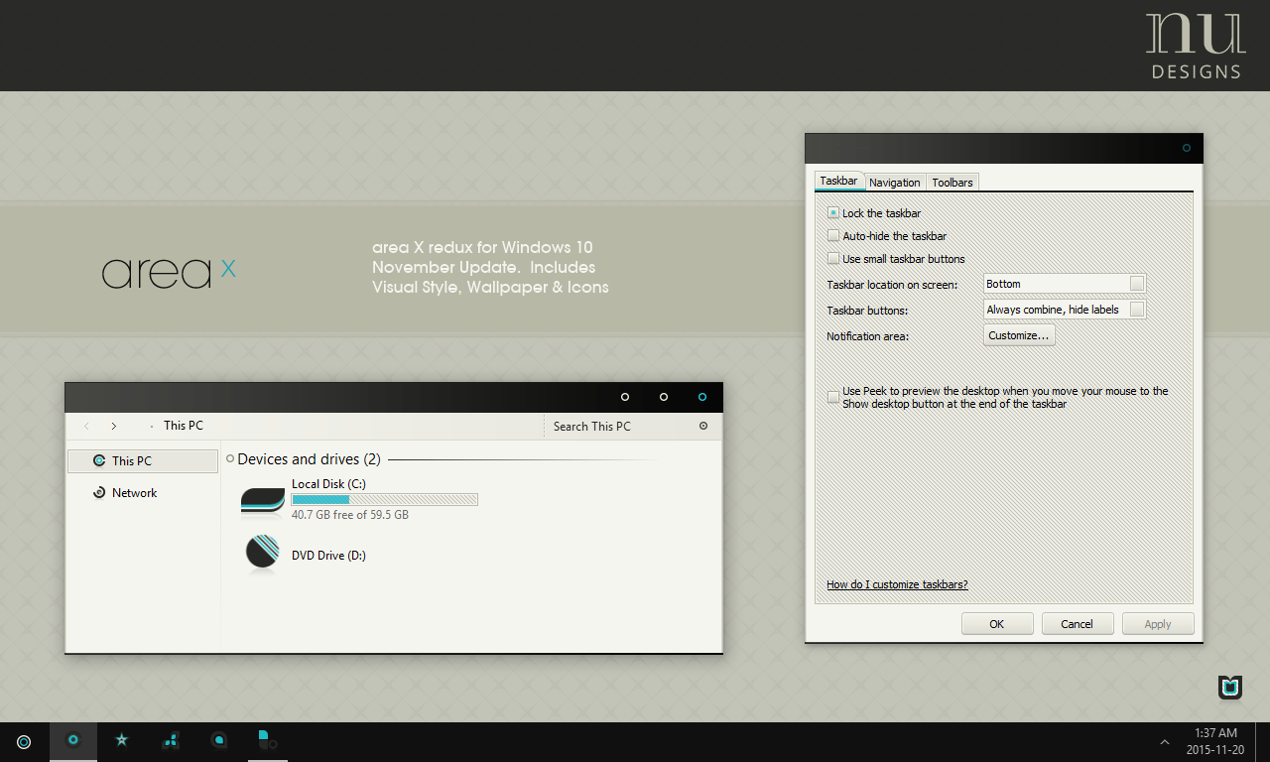This screenshot has width=1270, height=762.
Task: Select the DVD Drive (D:) icon
Action: [x=263, y=555]
